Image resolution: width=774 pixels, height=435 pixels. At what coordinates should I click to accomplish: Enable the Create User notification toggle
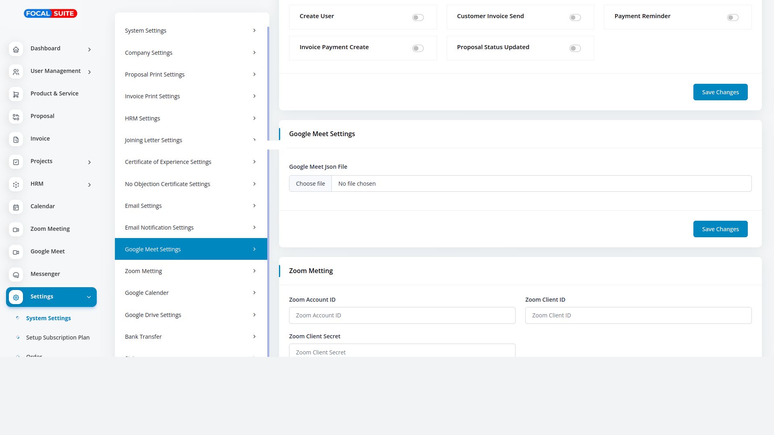click(418, 17)
